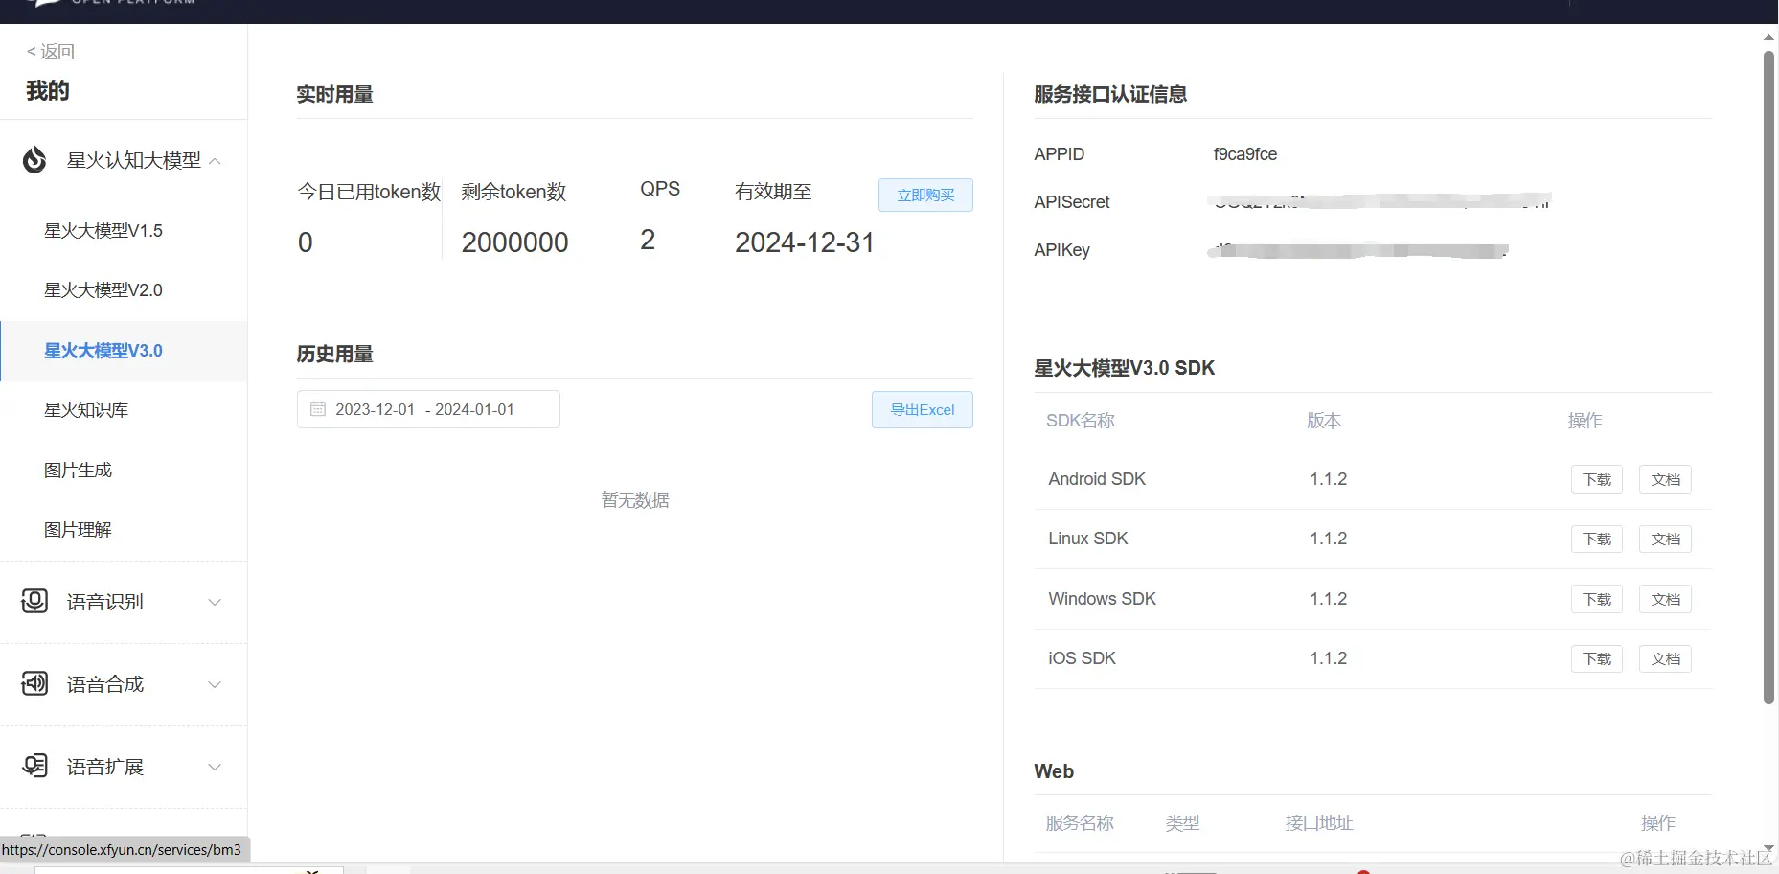Open 星火大模型V2.0 menu item

(103, 290)
